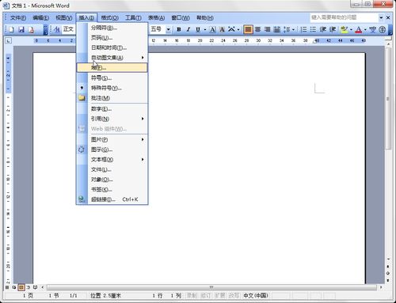Apply yellow highlight color button
This screenshot has height=303, width=396.
344,29
